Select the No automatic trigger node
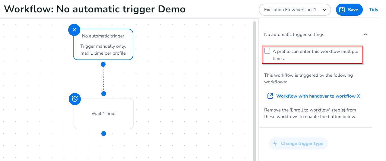 pyautogui.click(x=103, y=45)
